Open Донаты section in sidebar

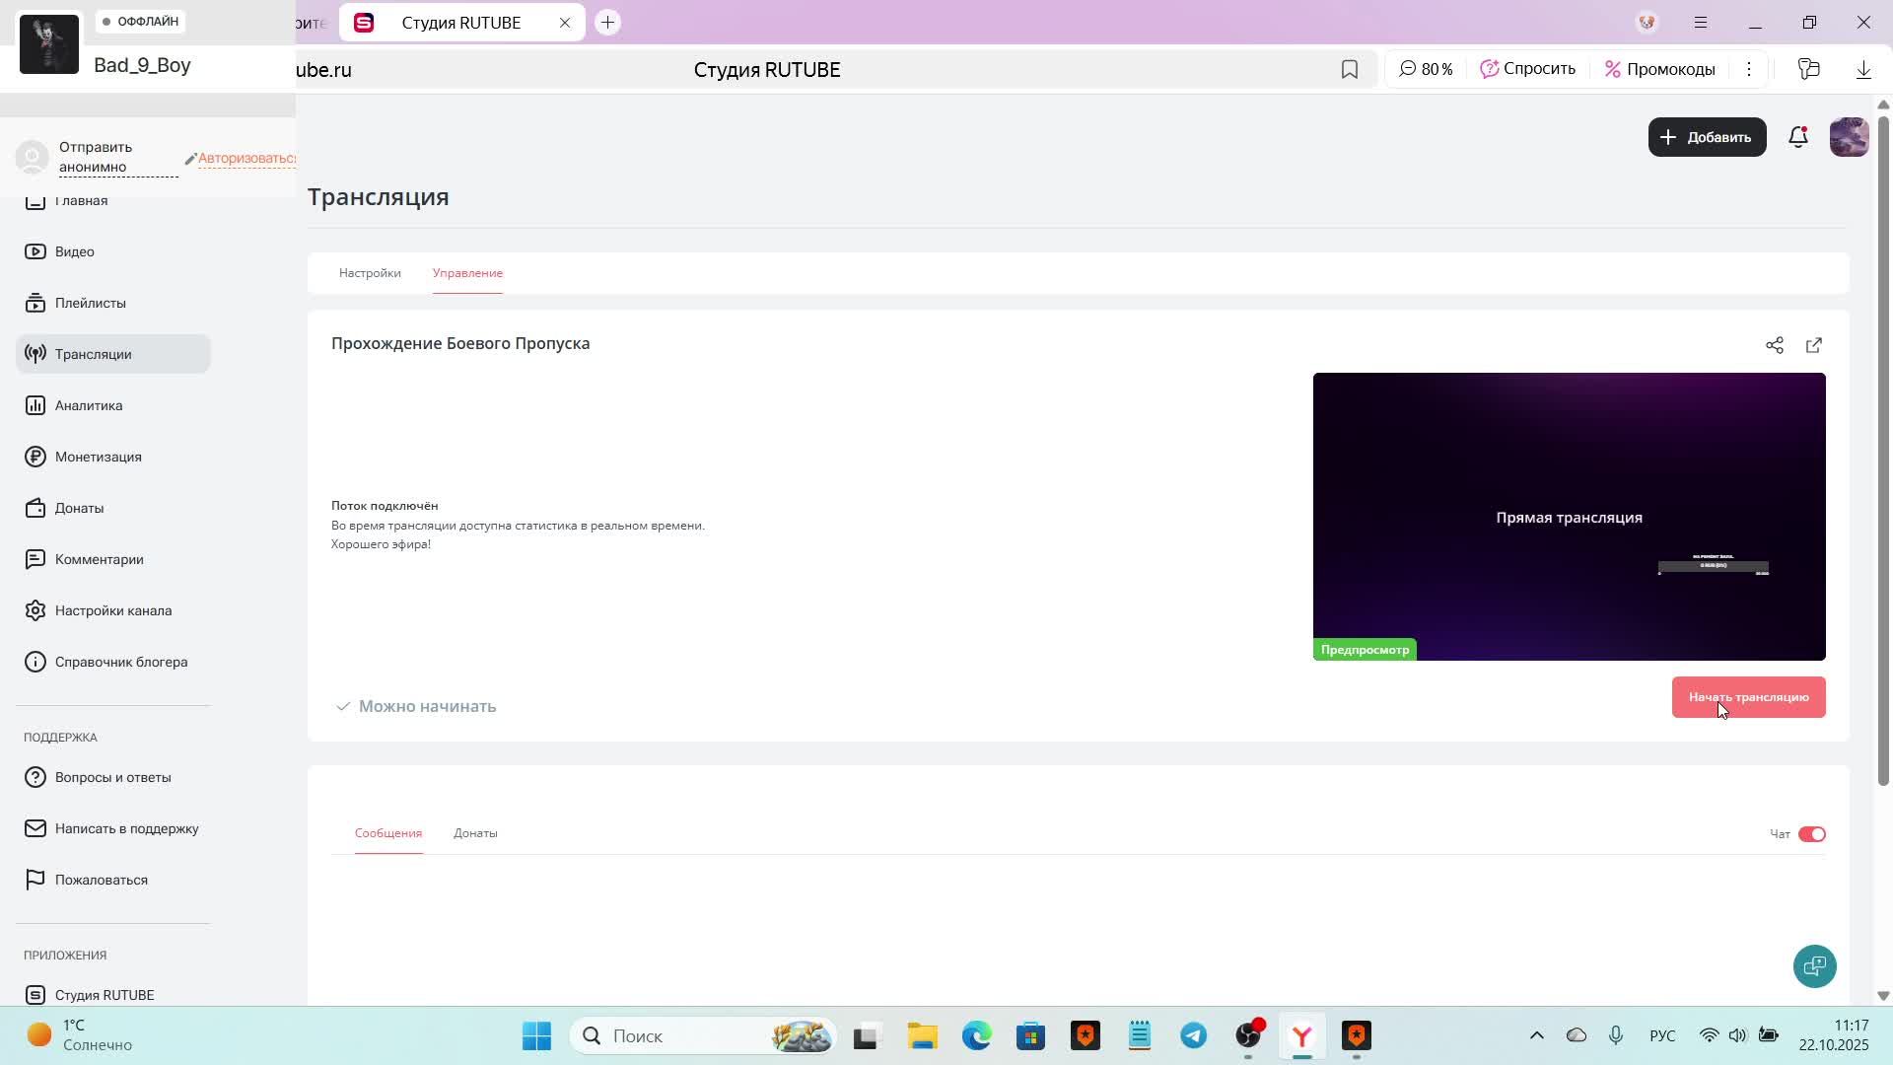(79, 508)
